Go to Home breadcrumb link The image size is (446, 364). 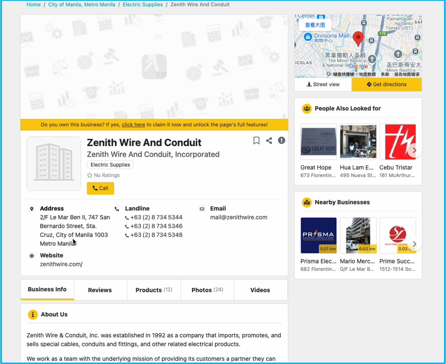point(33,5)
